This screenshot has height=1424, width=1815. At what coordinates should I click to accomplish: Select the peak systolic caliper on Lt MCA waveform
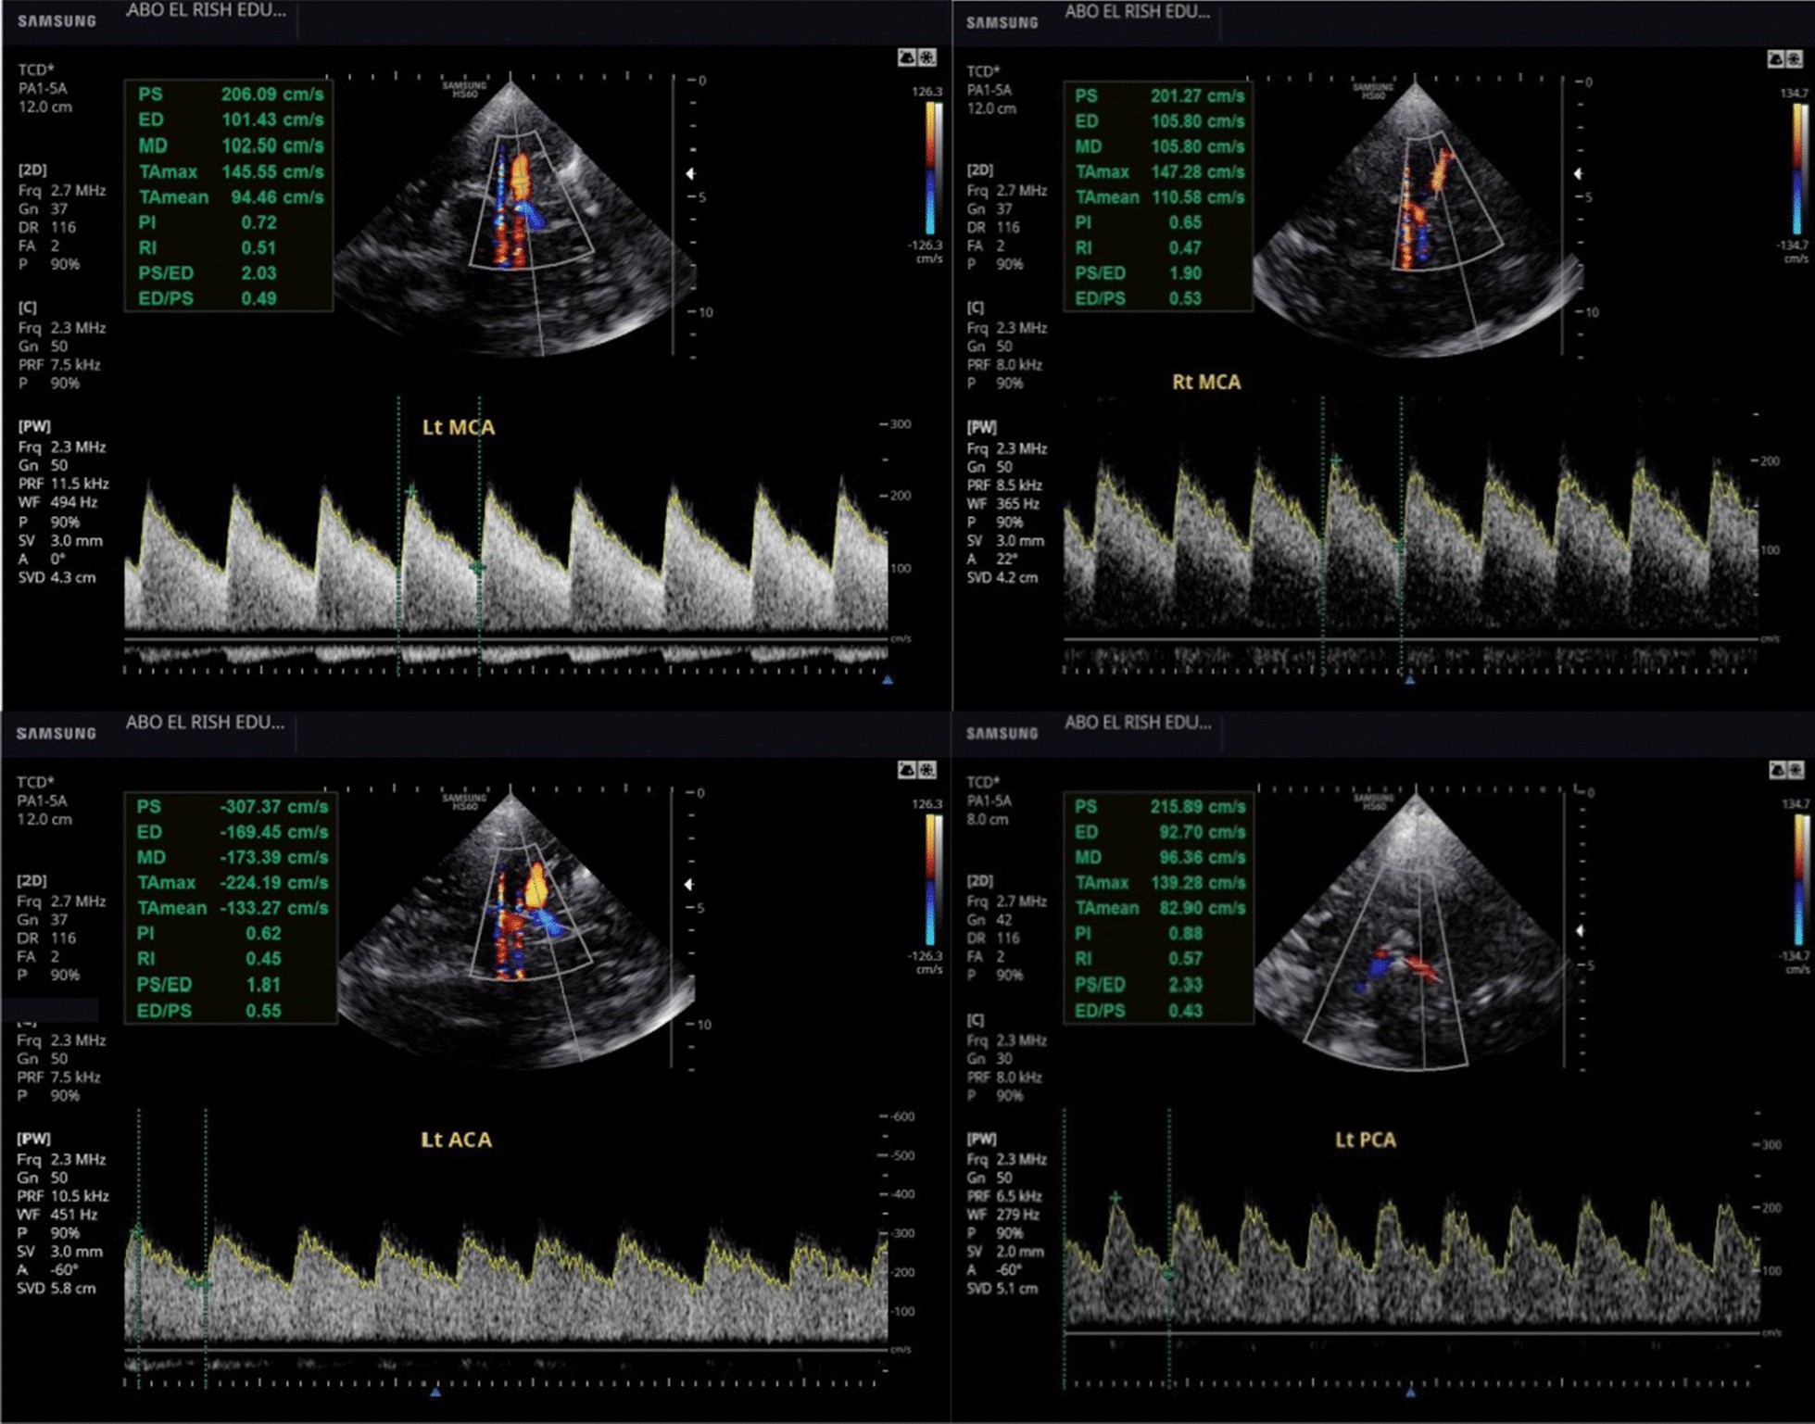point(411,492)
